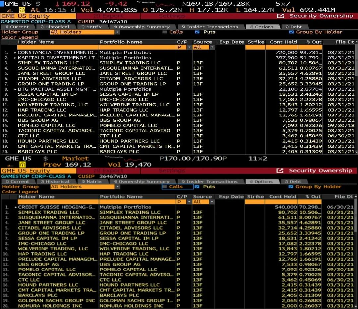Select 'NOMURA HOLDINGS INC' holder name
358x309 pixels.
tap(50, 306)
